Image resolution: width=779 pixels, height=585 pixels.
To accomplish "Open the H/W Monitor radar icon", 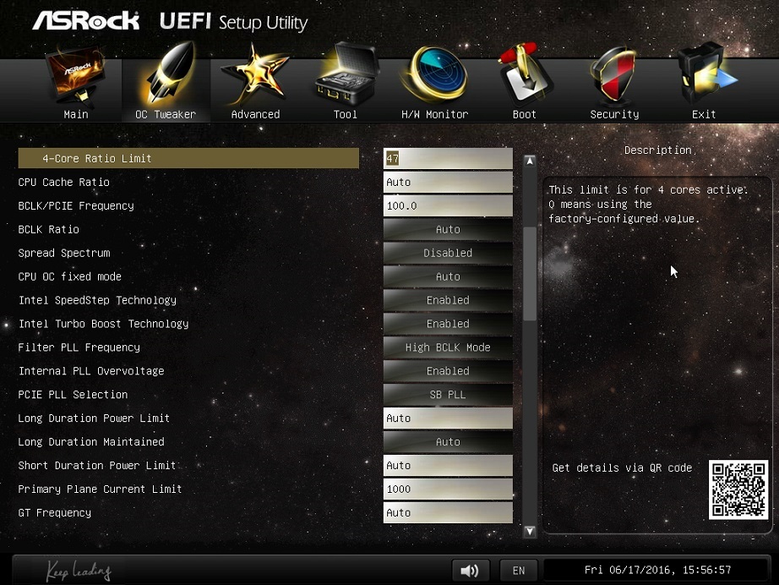I will click(x=435, y=74).
